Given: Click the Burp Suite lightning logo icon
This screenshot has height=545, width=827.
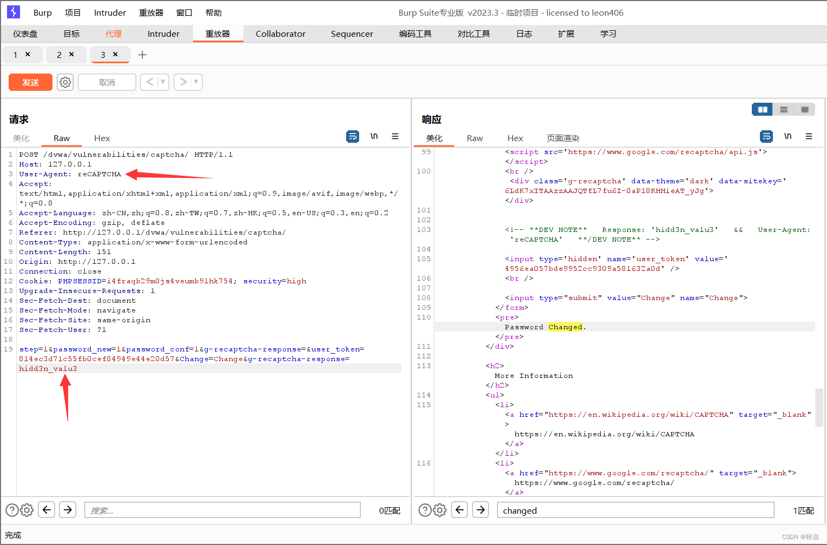Looking at the screenshot, I should click(14, 12).
